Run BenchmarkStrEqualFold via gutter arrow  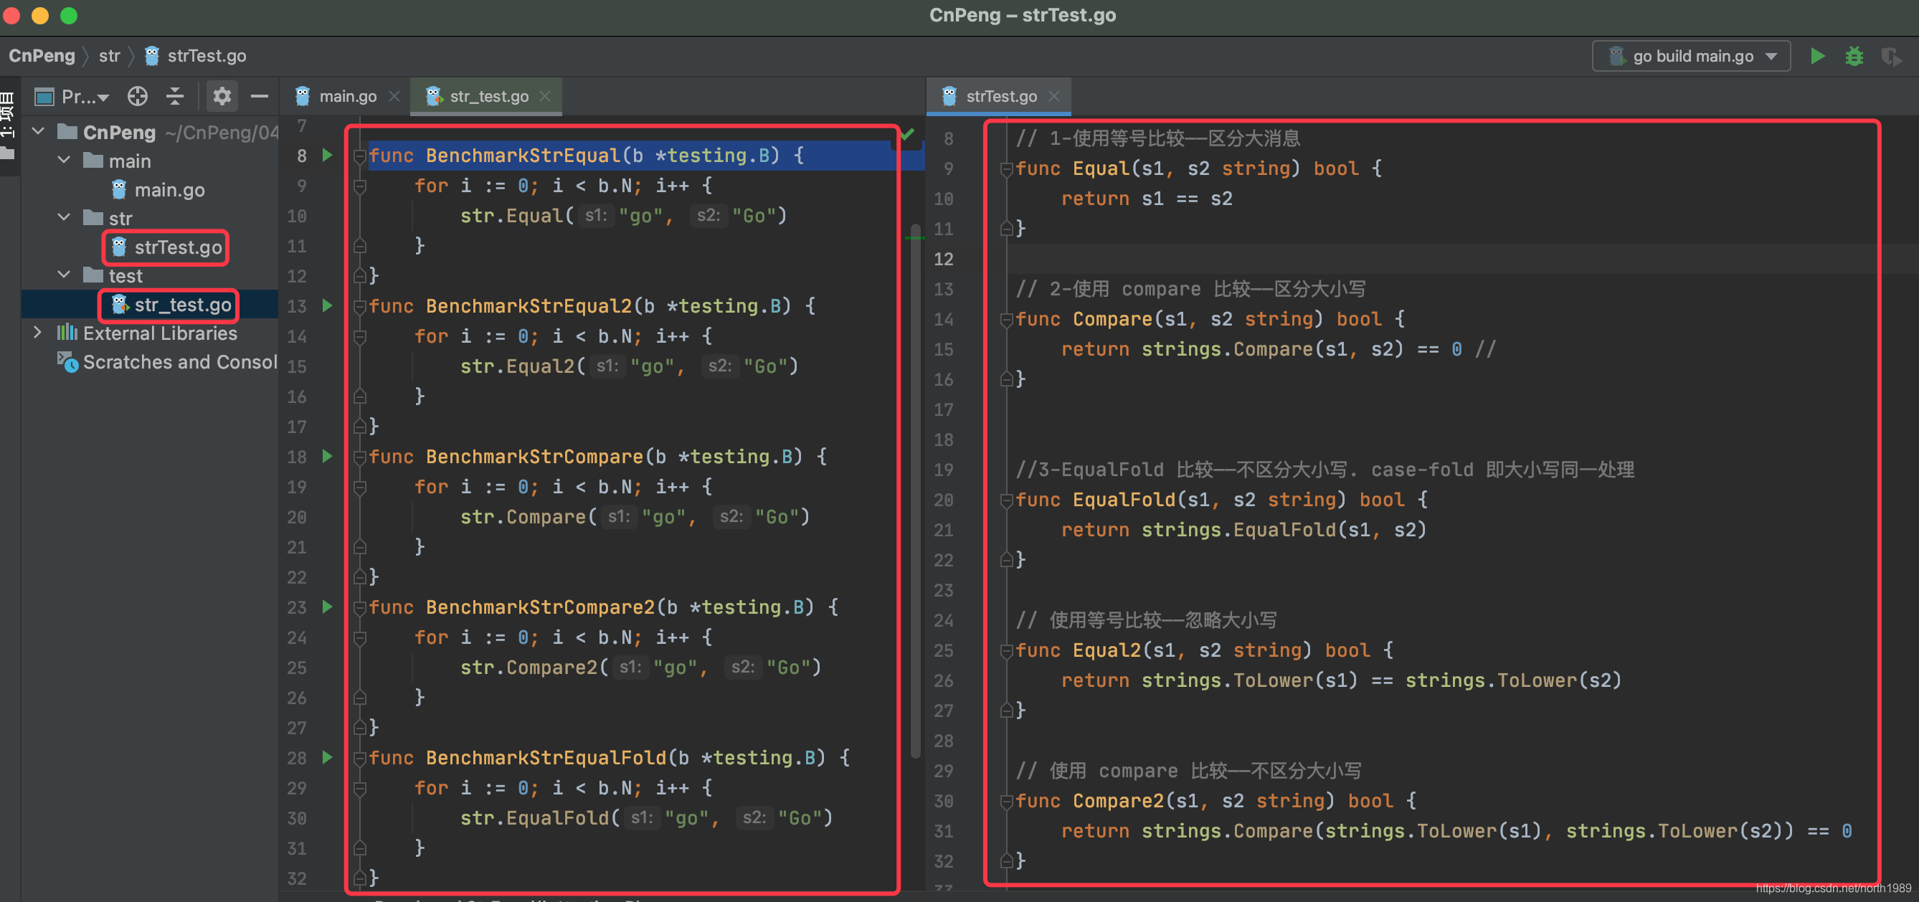coord(327,757)
